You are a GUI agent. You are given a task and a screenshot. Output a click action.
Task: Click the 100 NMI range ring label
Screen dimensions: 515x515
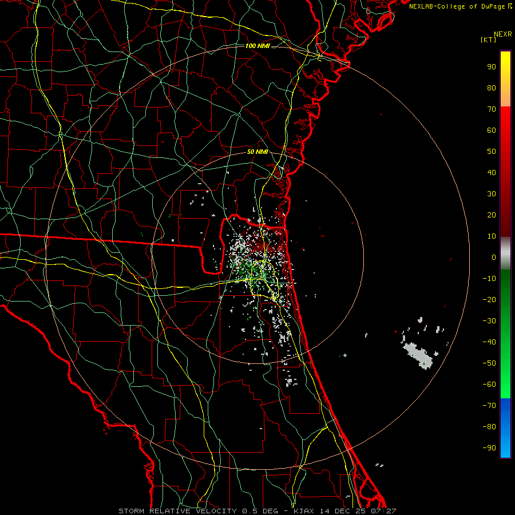pos(257,46)
